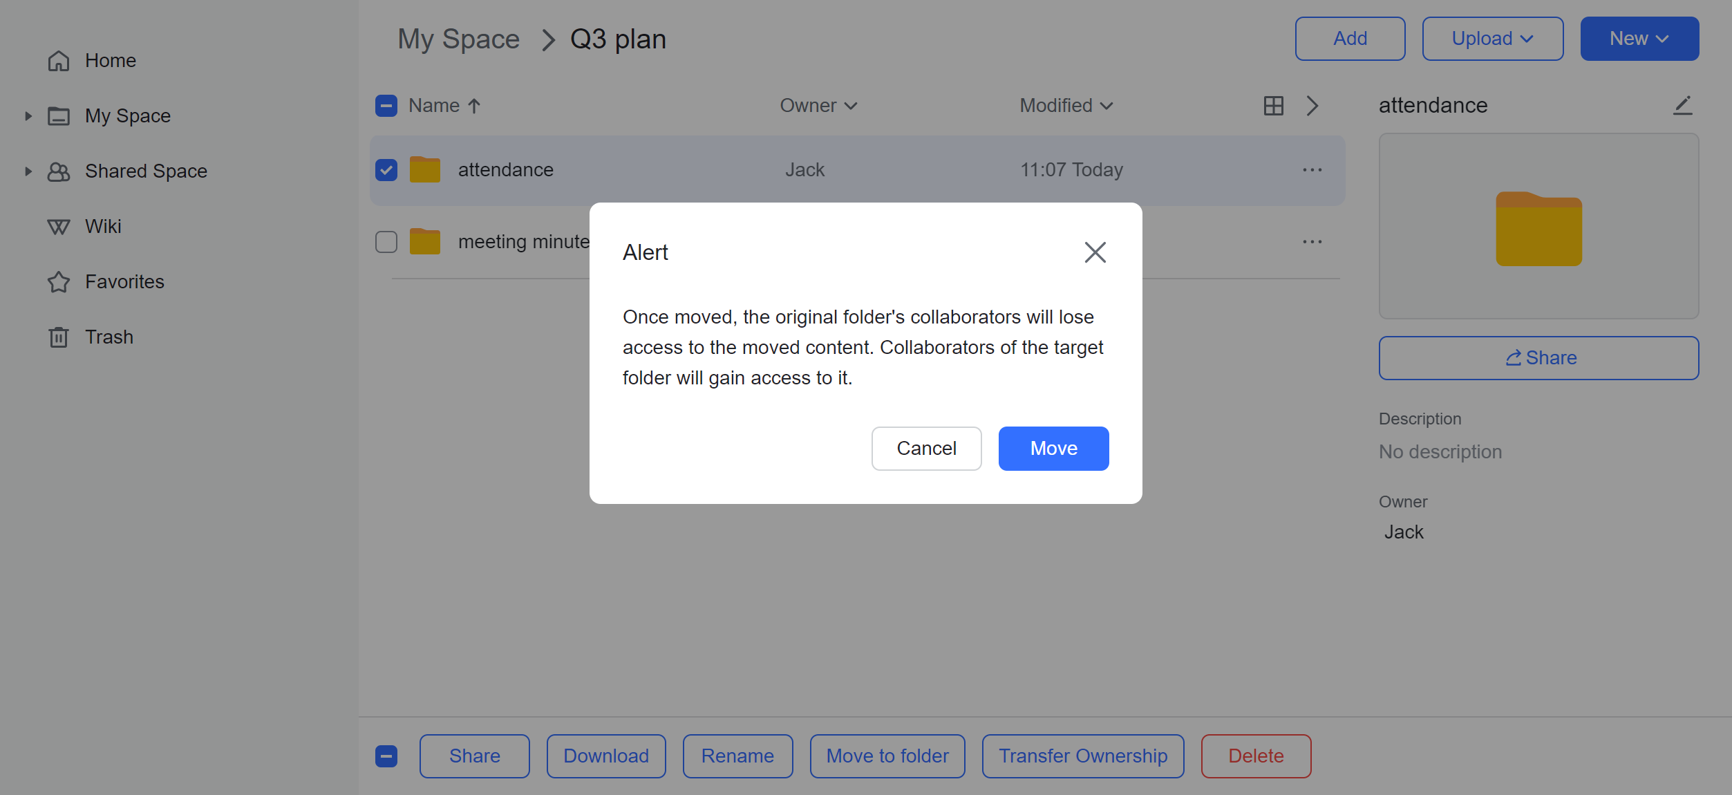Click the My Space drive icon
Image resolution: width=1732 pixels, height=795 pixels.
coord(59,116)
